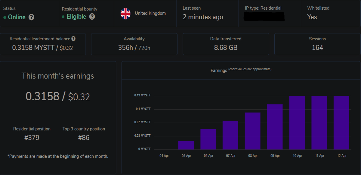361x175 pixels.
Task: Click the Earnings chart title
Action: click(219, 70)
